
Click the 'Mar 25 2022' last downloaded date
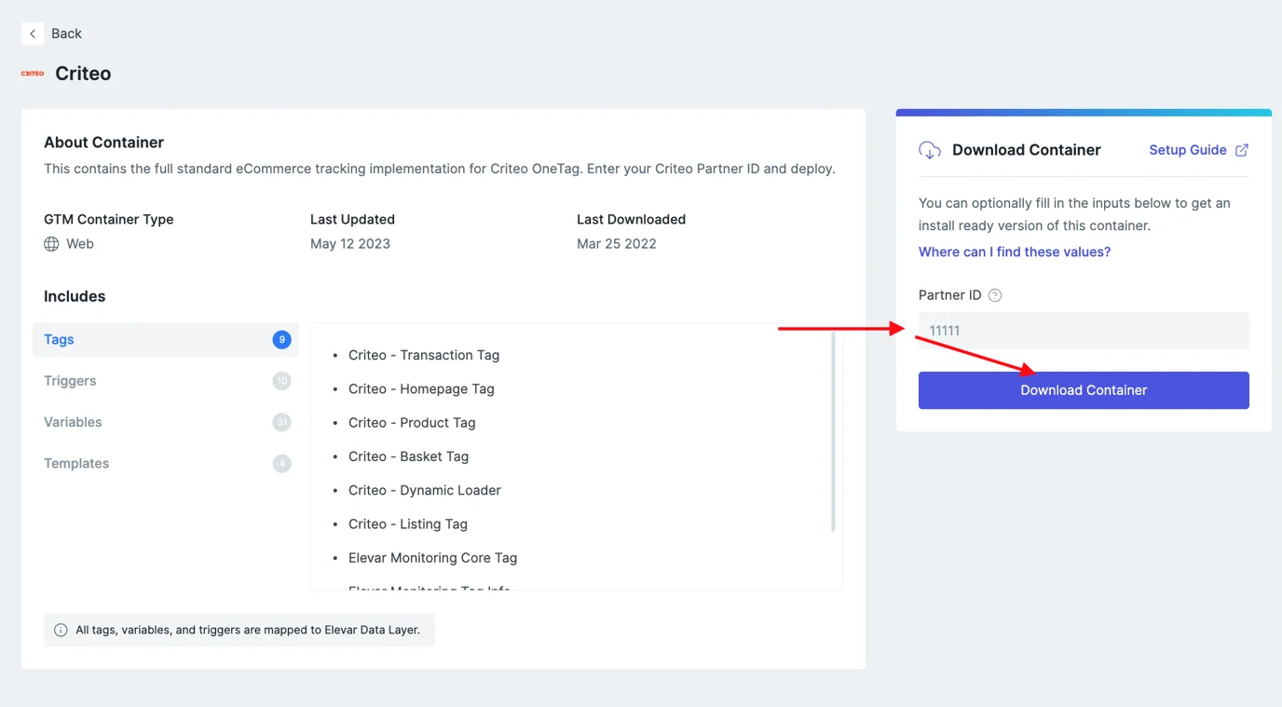click(x=617, y=244)
